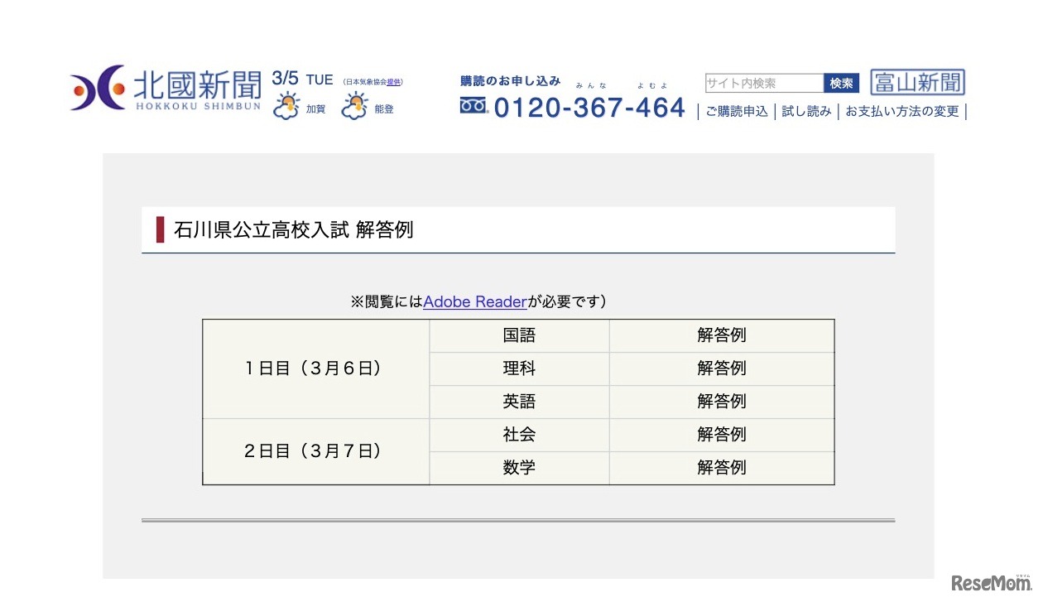The height and width of the screenshot is (602, 1043).
Task: Select the 能登 weather forecast icon
Action: 354,103
